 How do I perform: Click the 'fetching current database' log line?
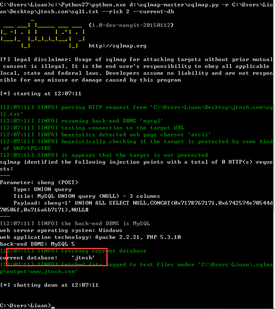click(x=73, y=251)
